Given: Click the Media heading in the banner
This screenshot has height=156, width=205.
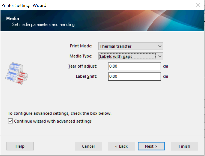Looking at the screenshot, I should (13, 18).
